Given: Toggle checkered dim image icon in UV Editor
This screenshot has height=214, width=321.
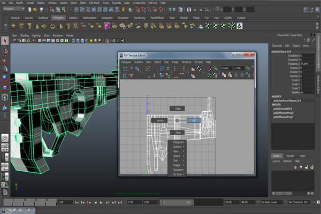Looking at the screenshot, I should [199, 69].
